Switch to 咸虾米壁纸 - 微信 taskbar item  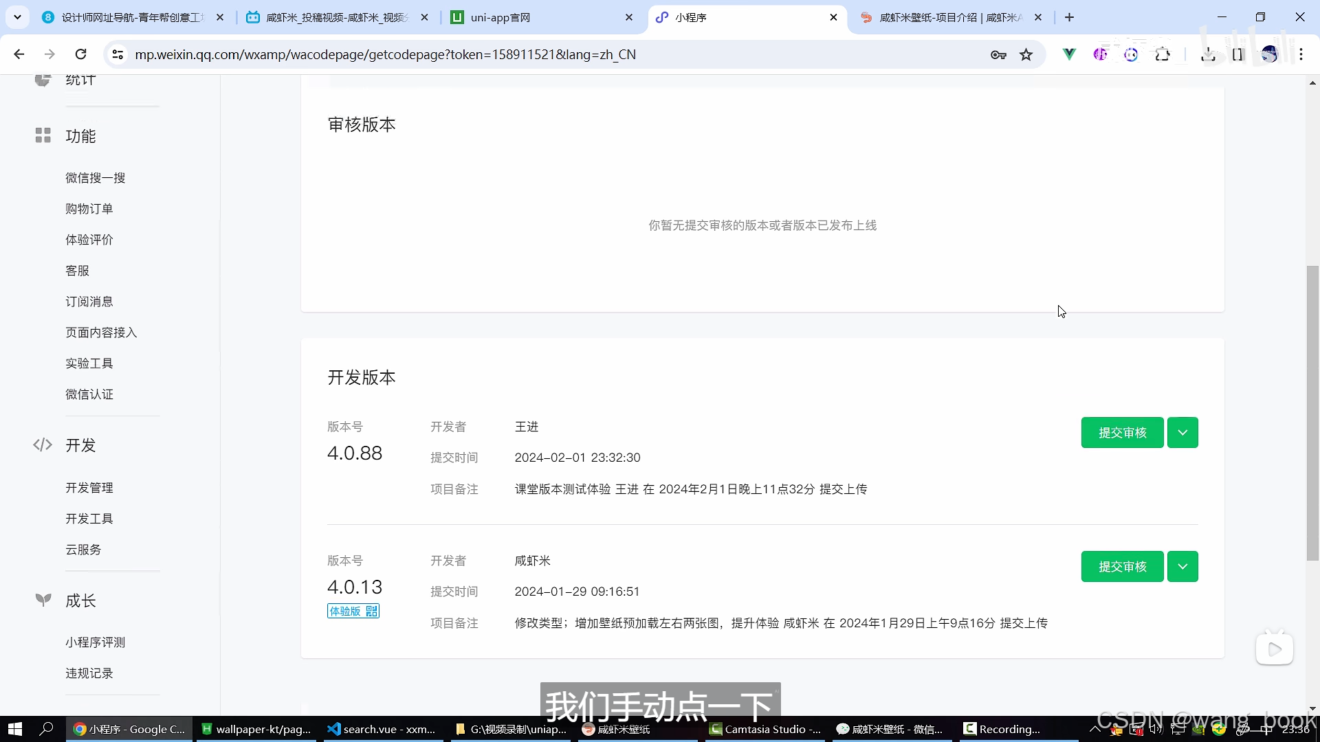tap(890, 729)
